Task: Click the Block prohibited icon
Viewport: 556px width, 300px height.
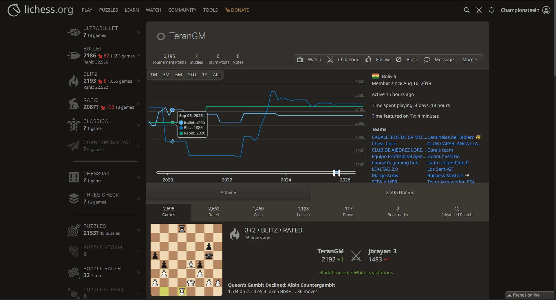Action: pos(399,59)
